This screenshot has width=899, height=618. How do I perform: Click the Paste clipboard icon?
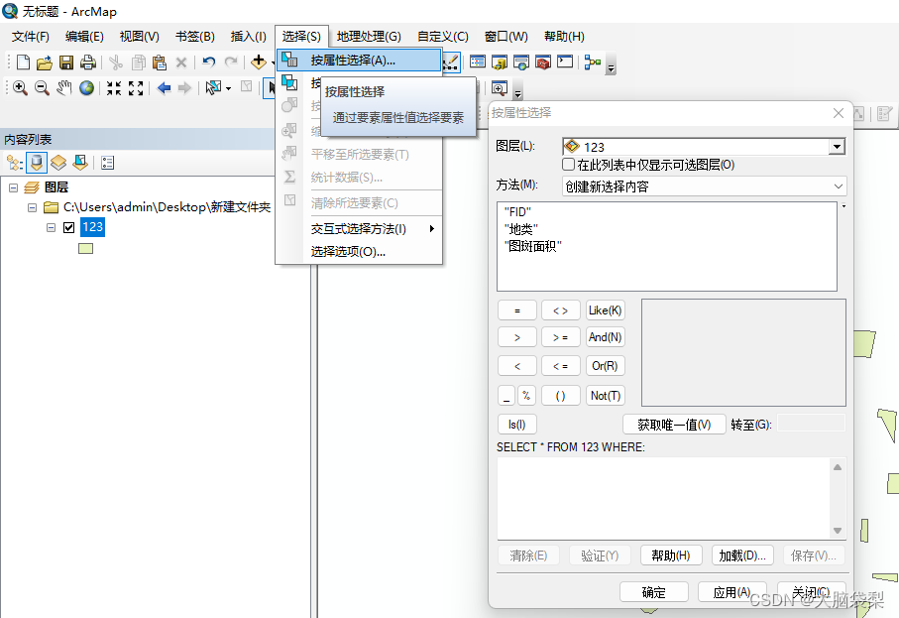160,62
